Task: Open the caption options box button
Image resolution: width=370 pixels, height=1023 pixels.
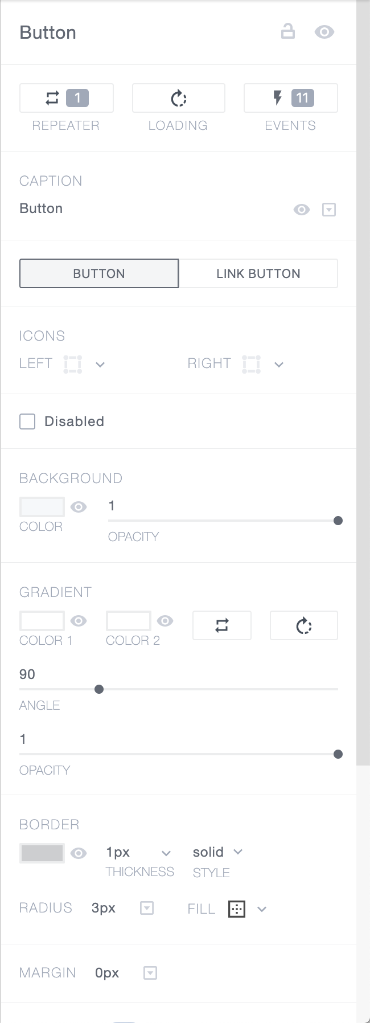Action: (329, 210)
